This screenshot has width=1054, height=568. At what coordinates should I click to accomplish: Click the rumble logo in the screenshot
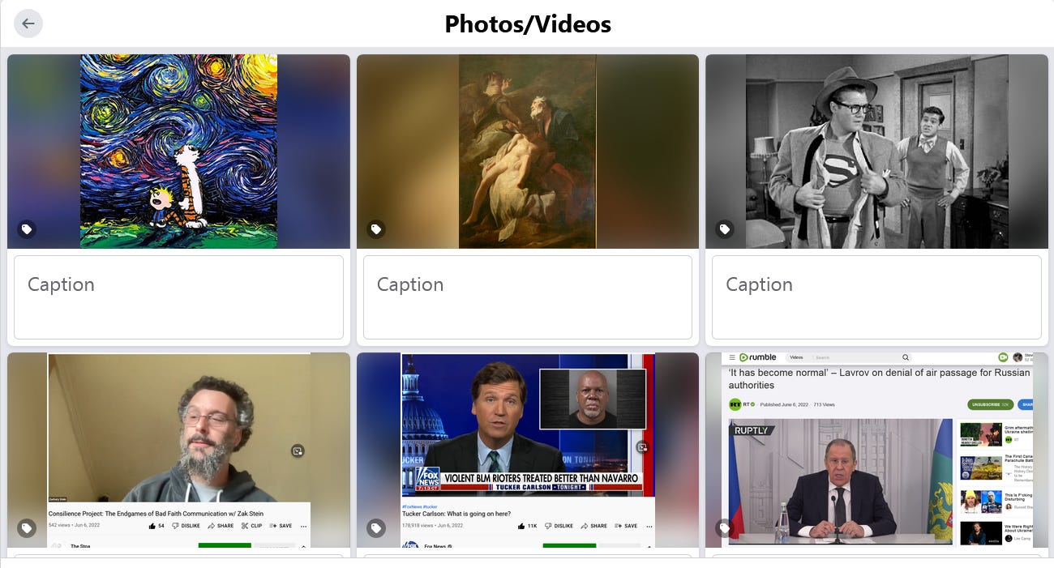pyautogui.click(x=757, y=357)
